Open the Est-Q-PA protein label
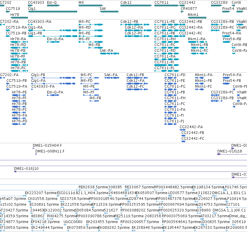247x232 pixels. coord(55,92)
